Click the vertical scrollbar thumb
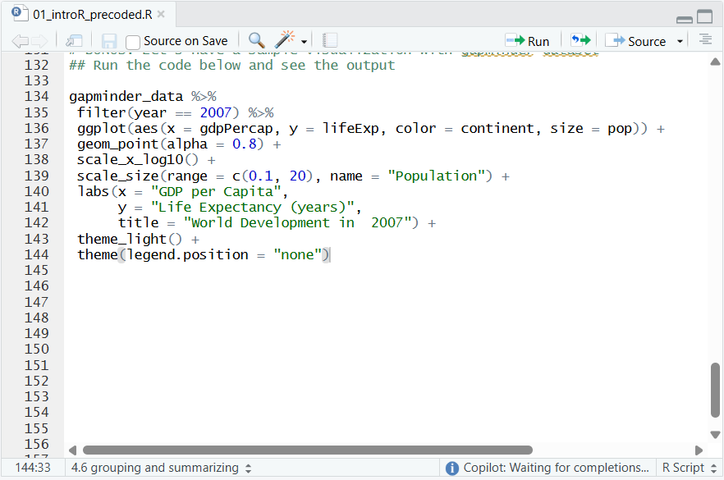The image size is (724, 480). (715, 391)
